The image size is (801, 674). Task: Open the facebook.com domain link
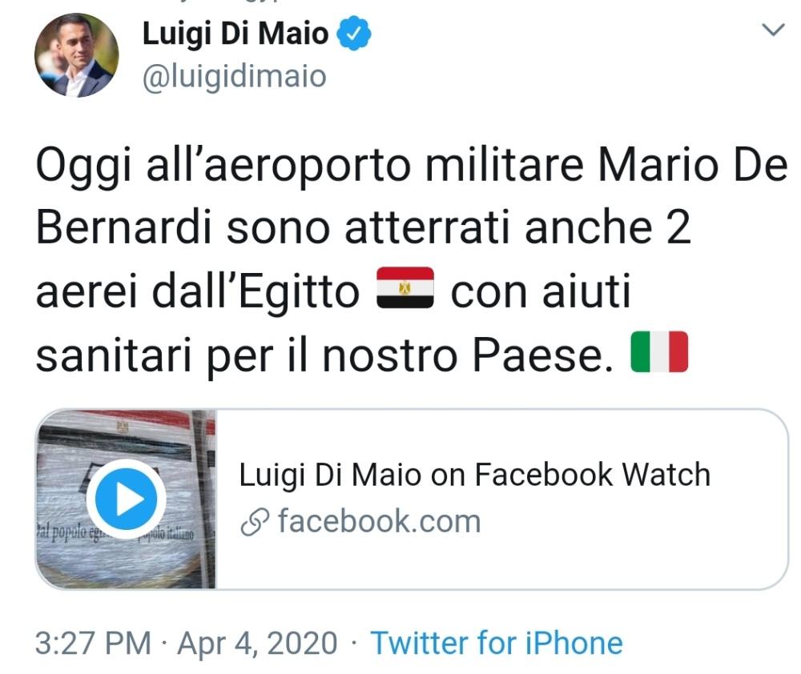pos(379,521)
